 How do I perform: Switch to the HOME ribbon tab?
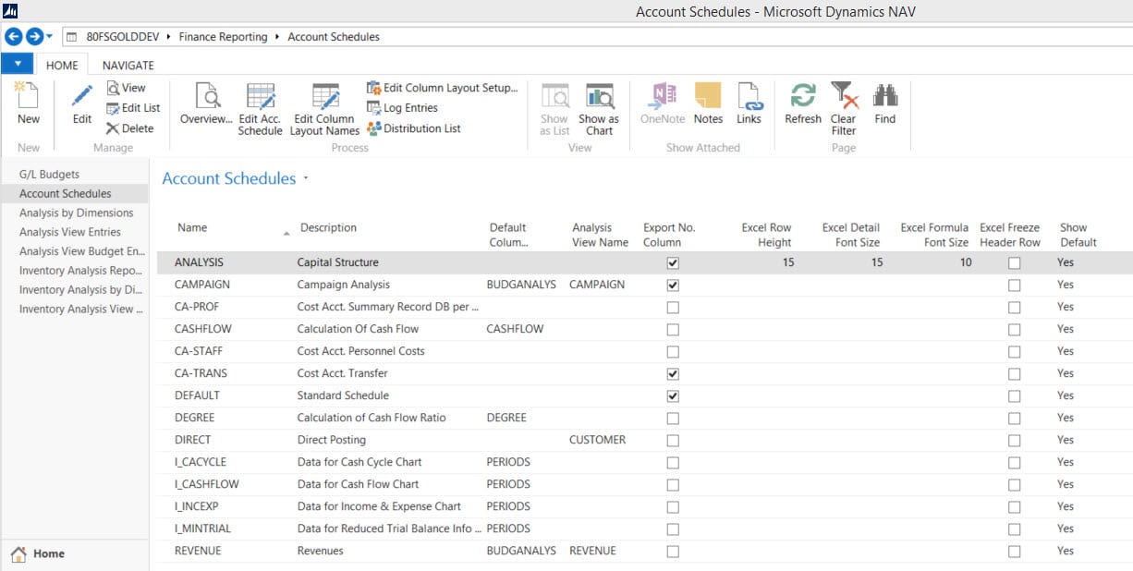pyautogui.click(x=62, y=65)
